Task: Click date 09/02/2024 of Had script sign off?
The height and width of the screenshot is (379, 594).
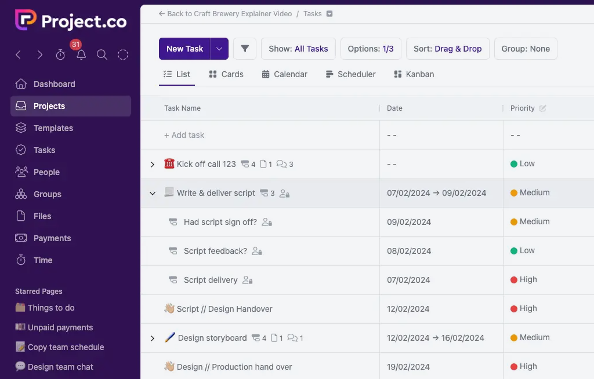Action: [409, 222]
